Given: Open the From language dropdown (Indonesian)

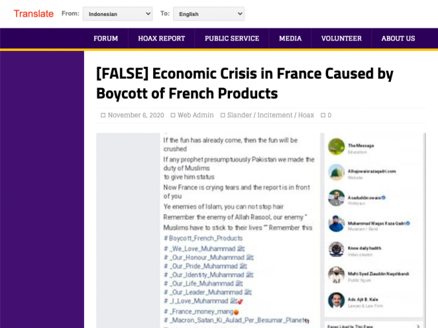Looking at the screenshot, I should 118,14.
